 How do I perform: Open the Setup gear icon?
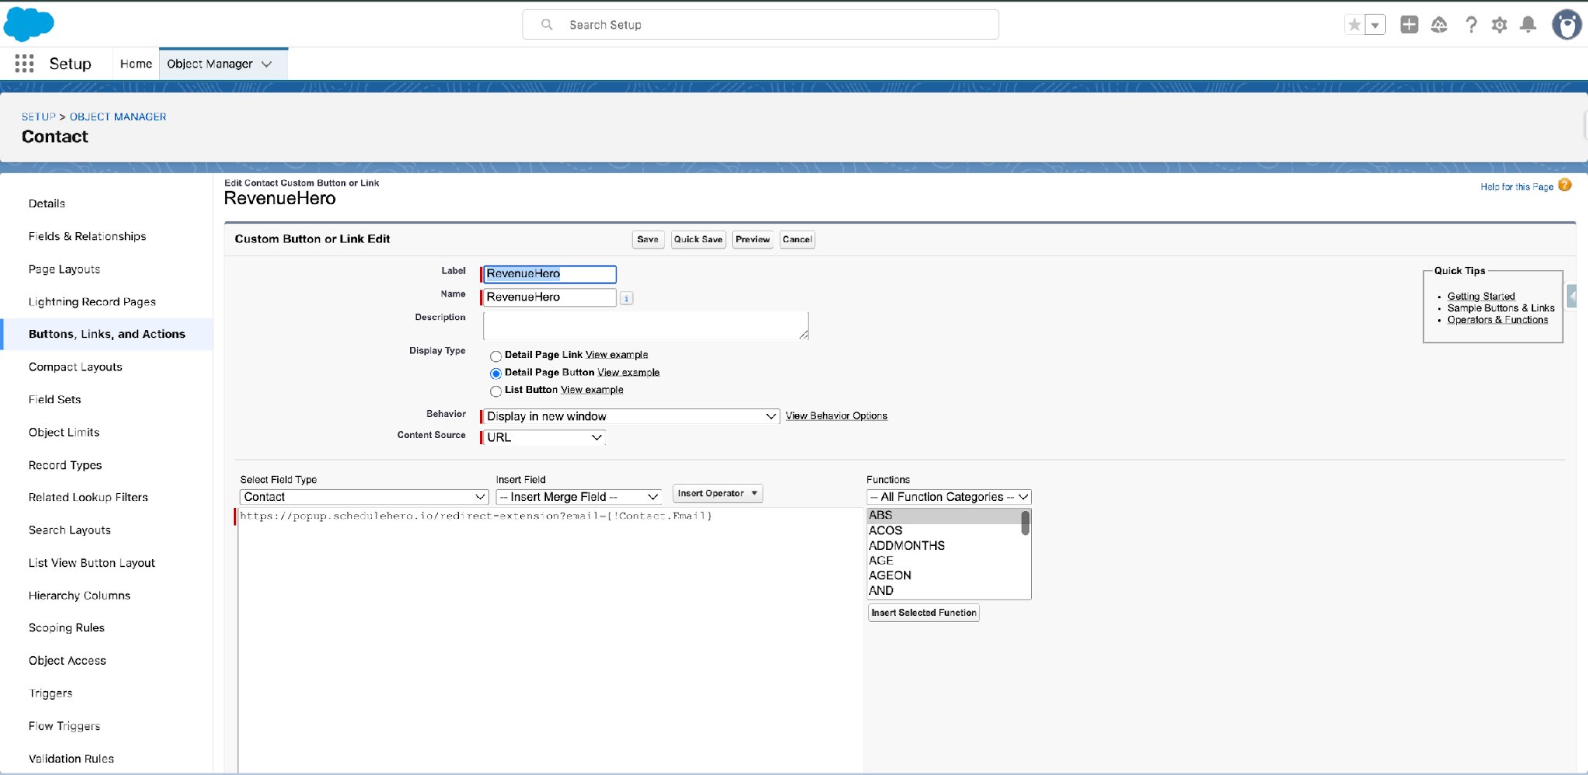tap(1499, 25)
